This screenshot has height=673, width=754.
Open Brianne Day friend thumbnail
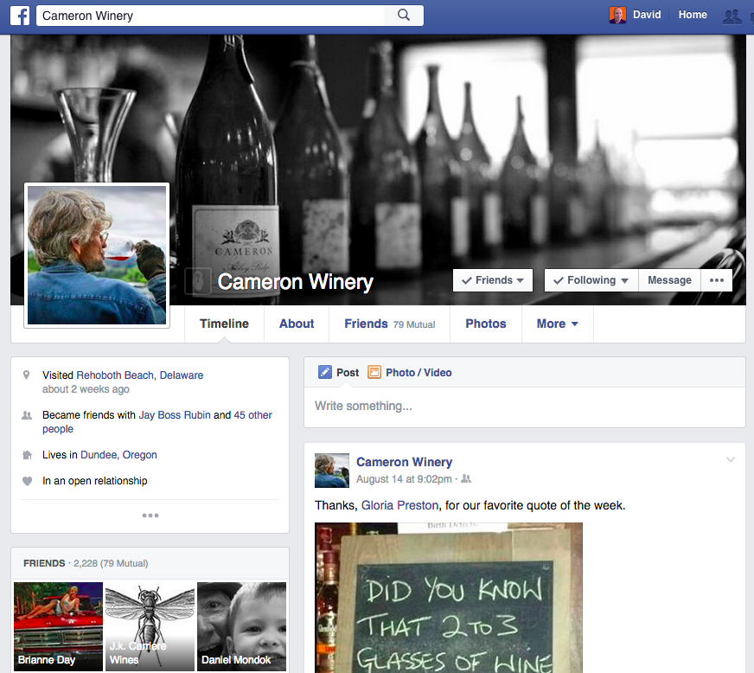point(59,627)
